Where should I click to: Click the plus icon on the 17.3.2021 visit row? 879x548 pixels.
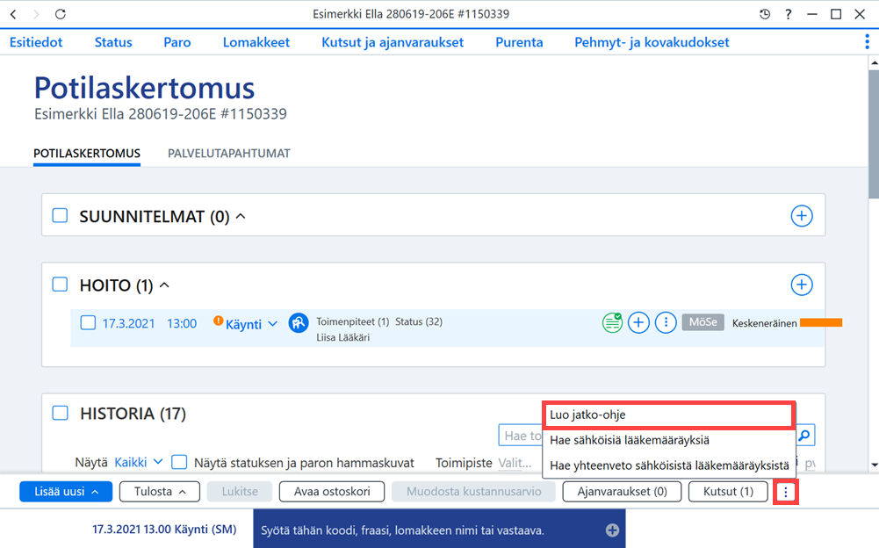pyautogui.click(x=638, y=322)
